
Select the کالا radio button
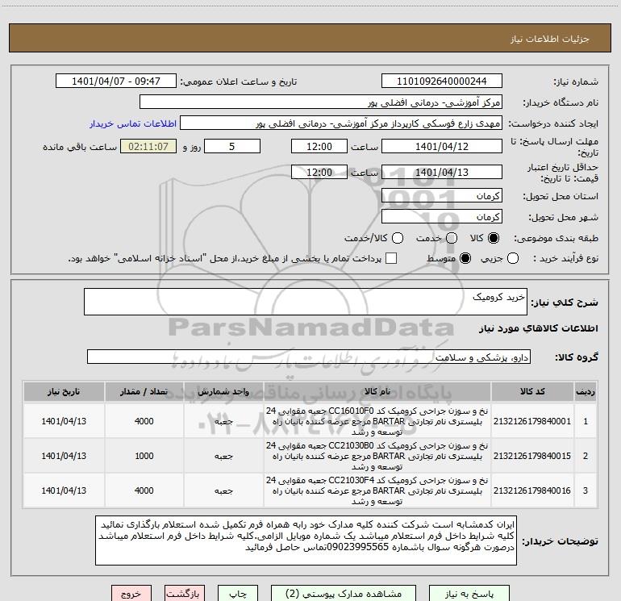pos(494,238)
